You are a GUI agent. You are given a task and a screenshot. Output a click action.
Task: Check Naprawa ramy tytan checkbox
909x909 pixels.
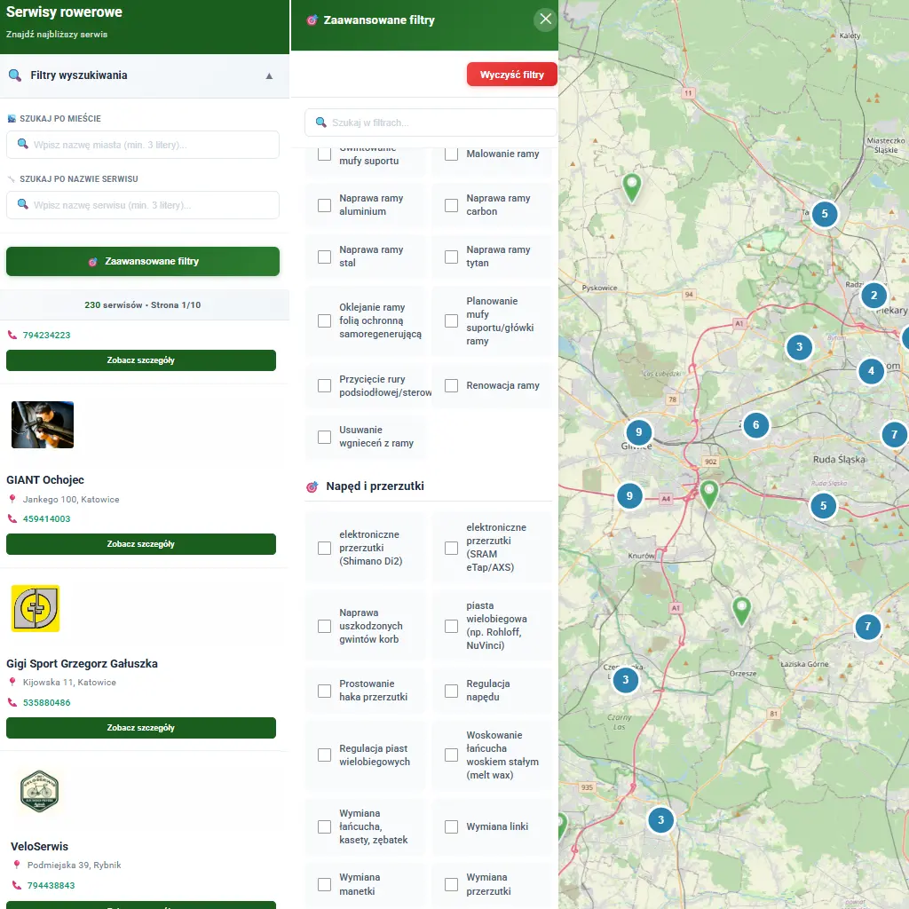pos(451,257)
